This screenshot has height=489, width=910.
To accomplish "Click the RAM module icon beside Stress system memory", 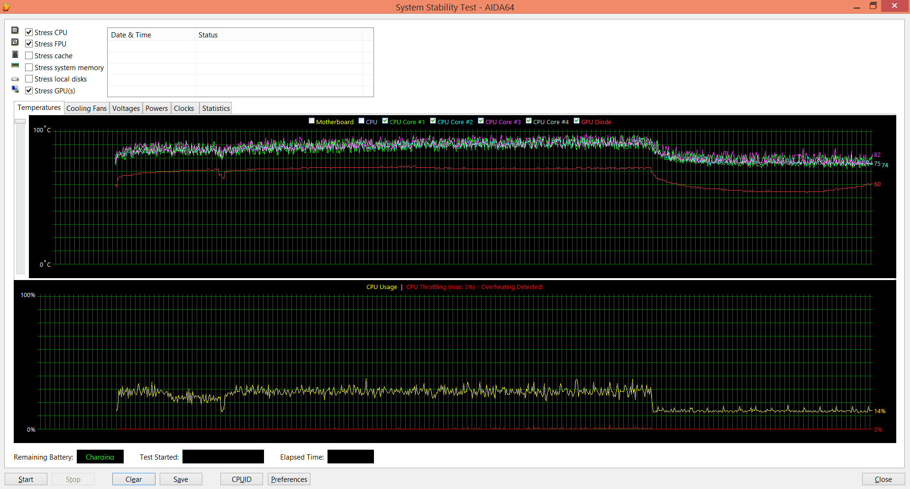I will [x=15, y=66].
